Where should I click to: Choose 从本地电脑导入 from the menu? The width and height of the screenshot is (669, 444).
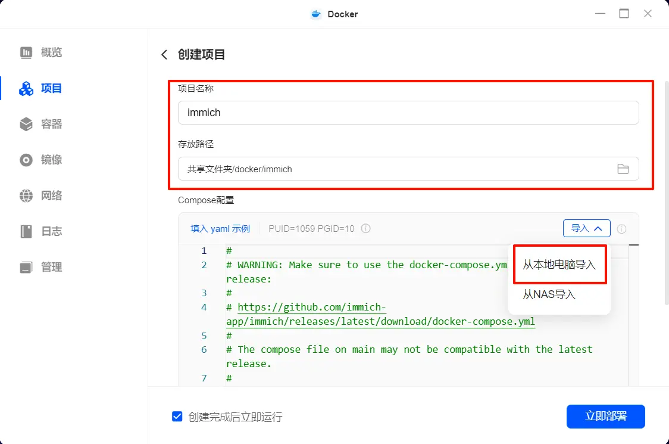[559, 265]
